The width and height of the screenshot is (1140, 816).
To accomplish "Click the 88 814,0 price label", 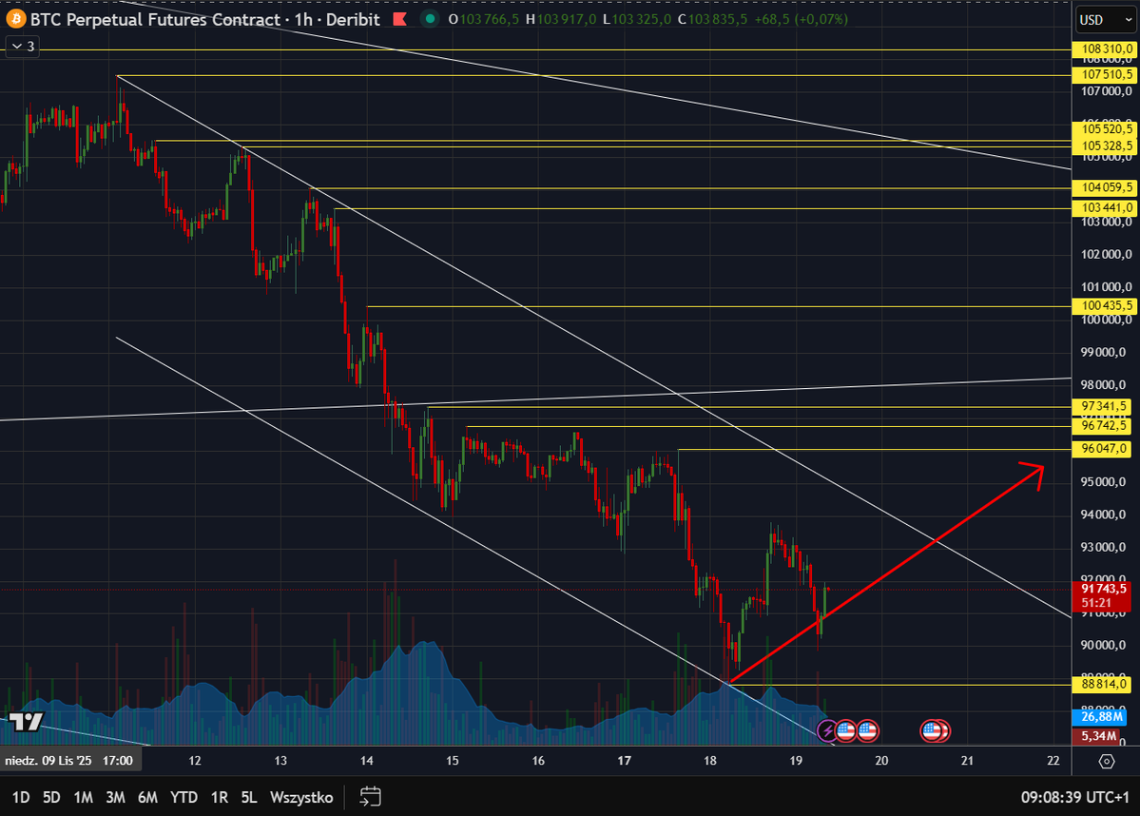I will pyautogui.click(x=1102, y=684).
